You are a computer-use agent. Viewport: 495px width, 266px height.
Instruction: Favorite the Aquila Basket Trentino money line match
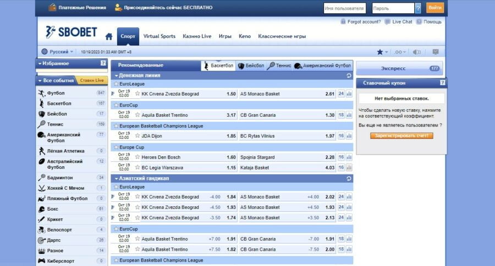coord(137,115)
